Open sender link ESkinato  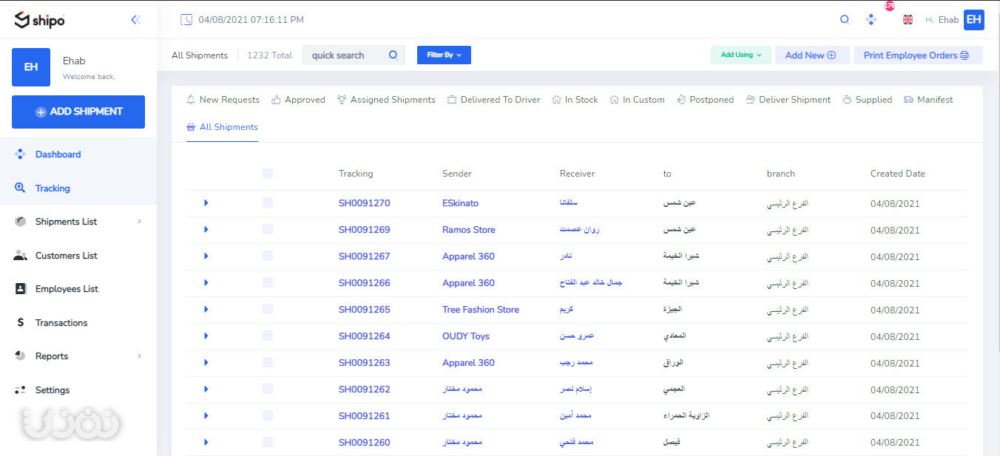(x=461, y=203)
